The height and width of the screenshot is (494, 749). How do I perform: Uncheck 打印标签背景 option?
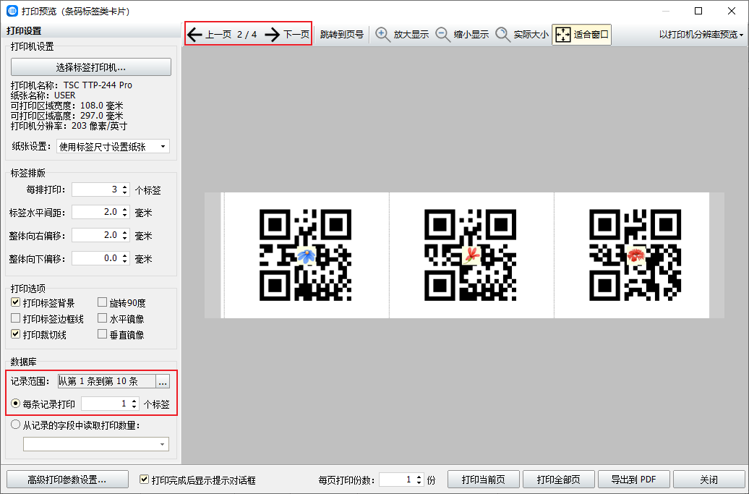(x=16, y=302)
